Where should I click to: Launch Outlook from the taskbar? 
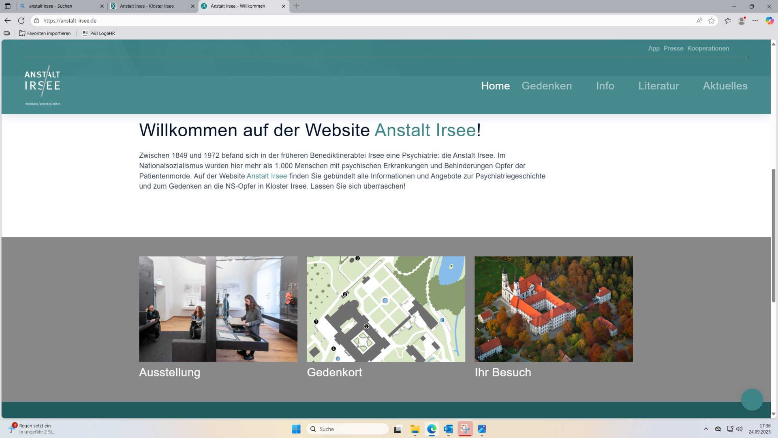[x=448, y=429]
